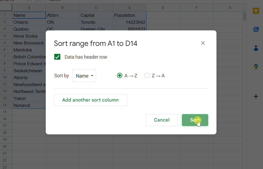This screenshot has height=169, width=263.
Task: Select row 16 header
Action: click(x=5, y=119)
